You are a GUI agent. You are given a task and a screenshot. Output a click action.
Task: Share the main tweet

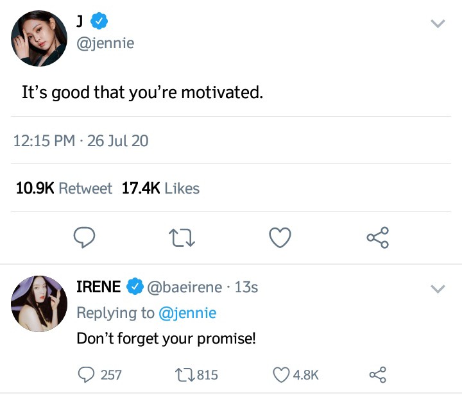tap(377, 238)
